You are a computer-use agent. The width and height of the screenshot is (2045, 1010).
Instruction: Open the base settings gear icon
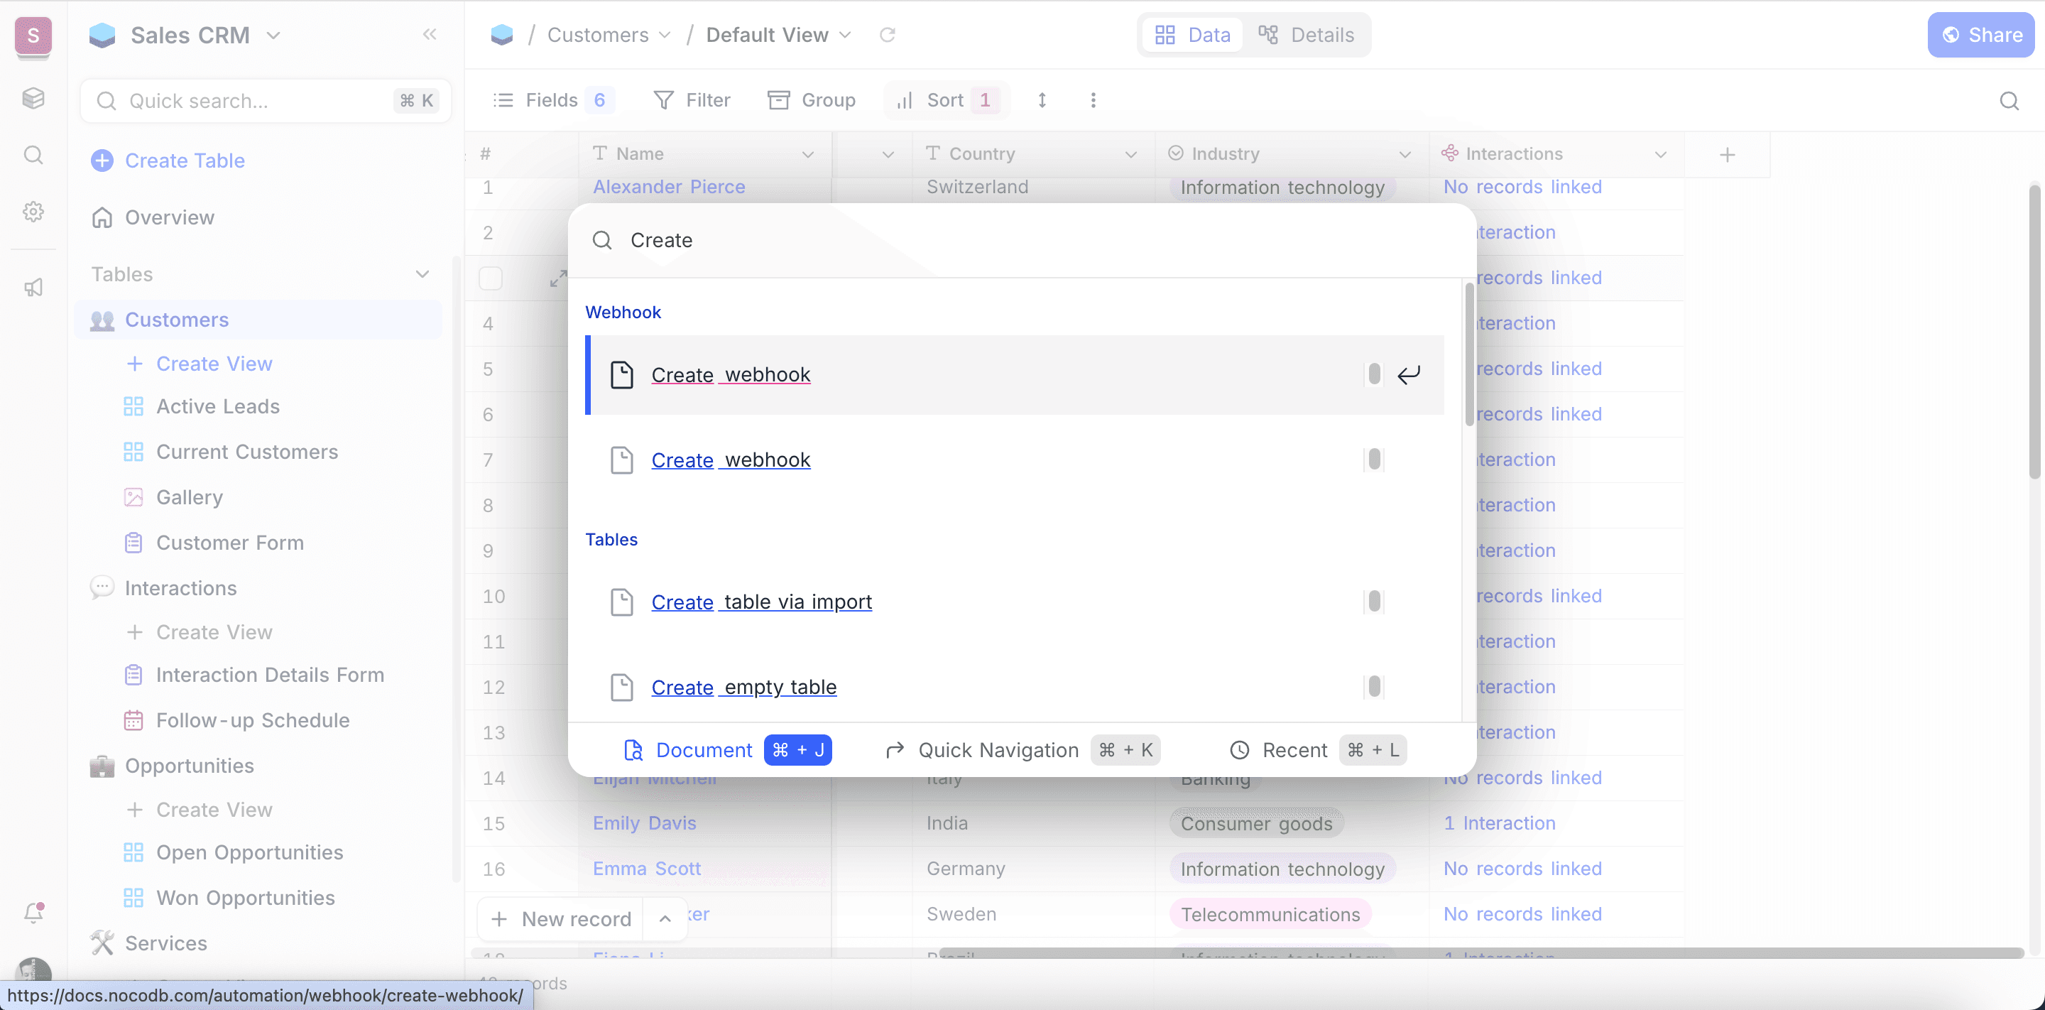(x=33, y=211)
